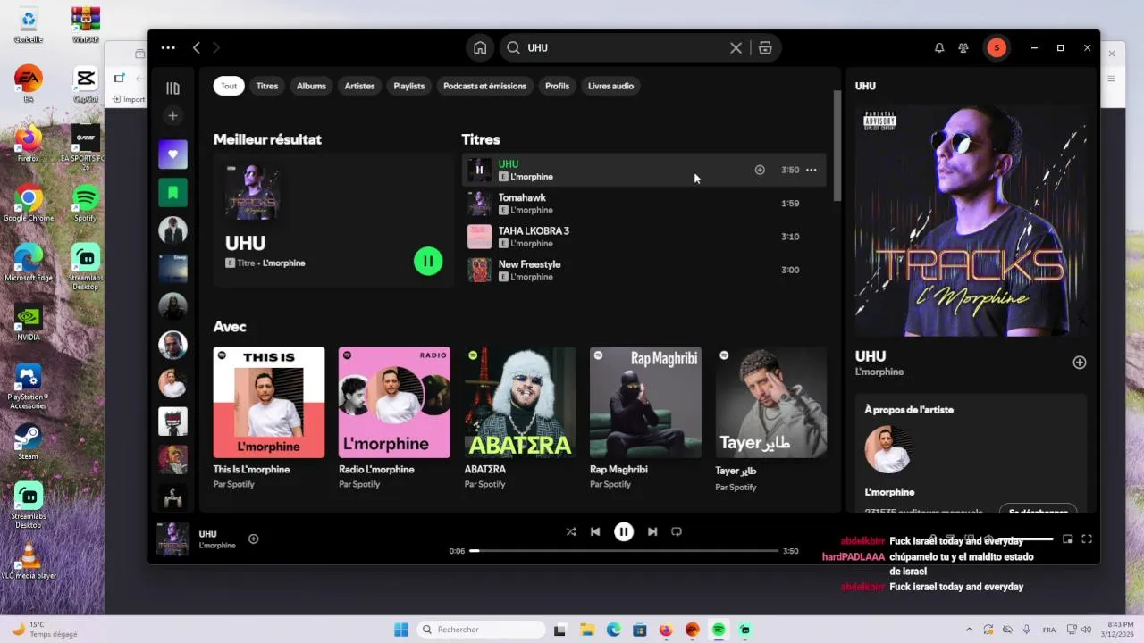The height and width of the screenshot is (643, 1144).
Task: Click the taskbar Rechercher search box
Action: pos(483,630)
